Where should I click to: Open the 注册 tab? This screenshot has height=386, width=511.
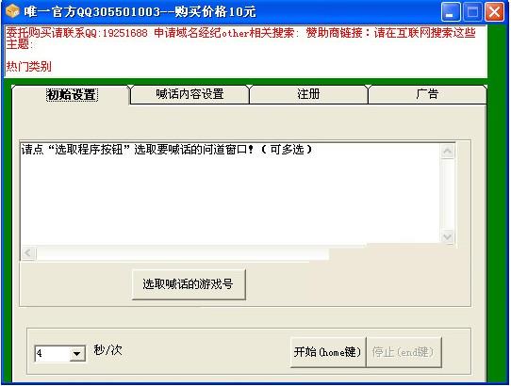tap(308, 94)
